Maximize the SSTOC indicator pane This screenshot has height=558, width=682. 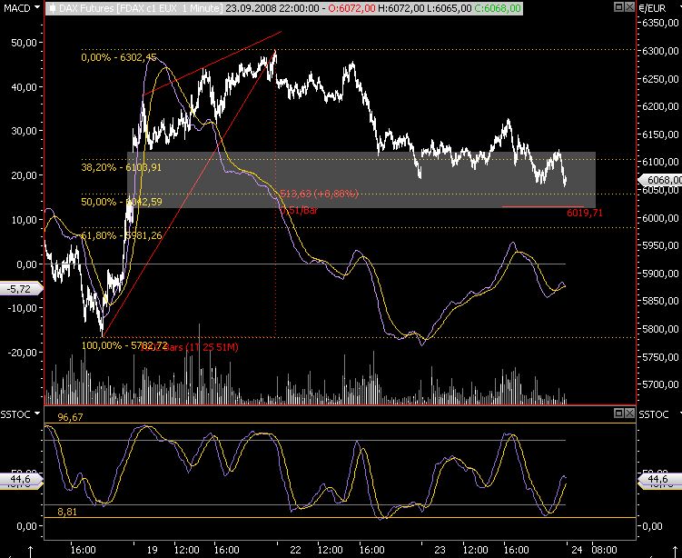tap(618, 414)
